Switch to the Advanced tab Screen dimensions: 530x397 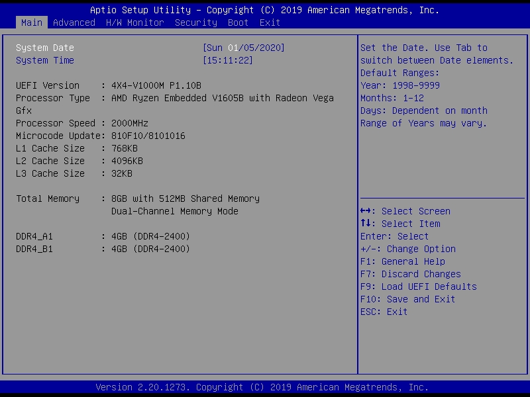[74, 22]
